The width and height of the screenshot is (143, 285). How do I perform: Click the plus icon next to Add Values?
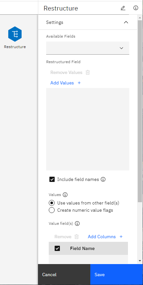tap(79, 83)
